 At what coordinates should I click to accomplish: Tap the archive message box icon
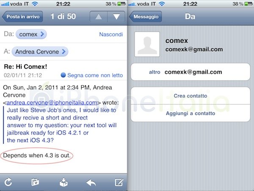pyautogui.click(x=63, y=182)
